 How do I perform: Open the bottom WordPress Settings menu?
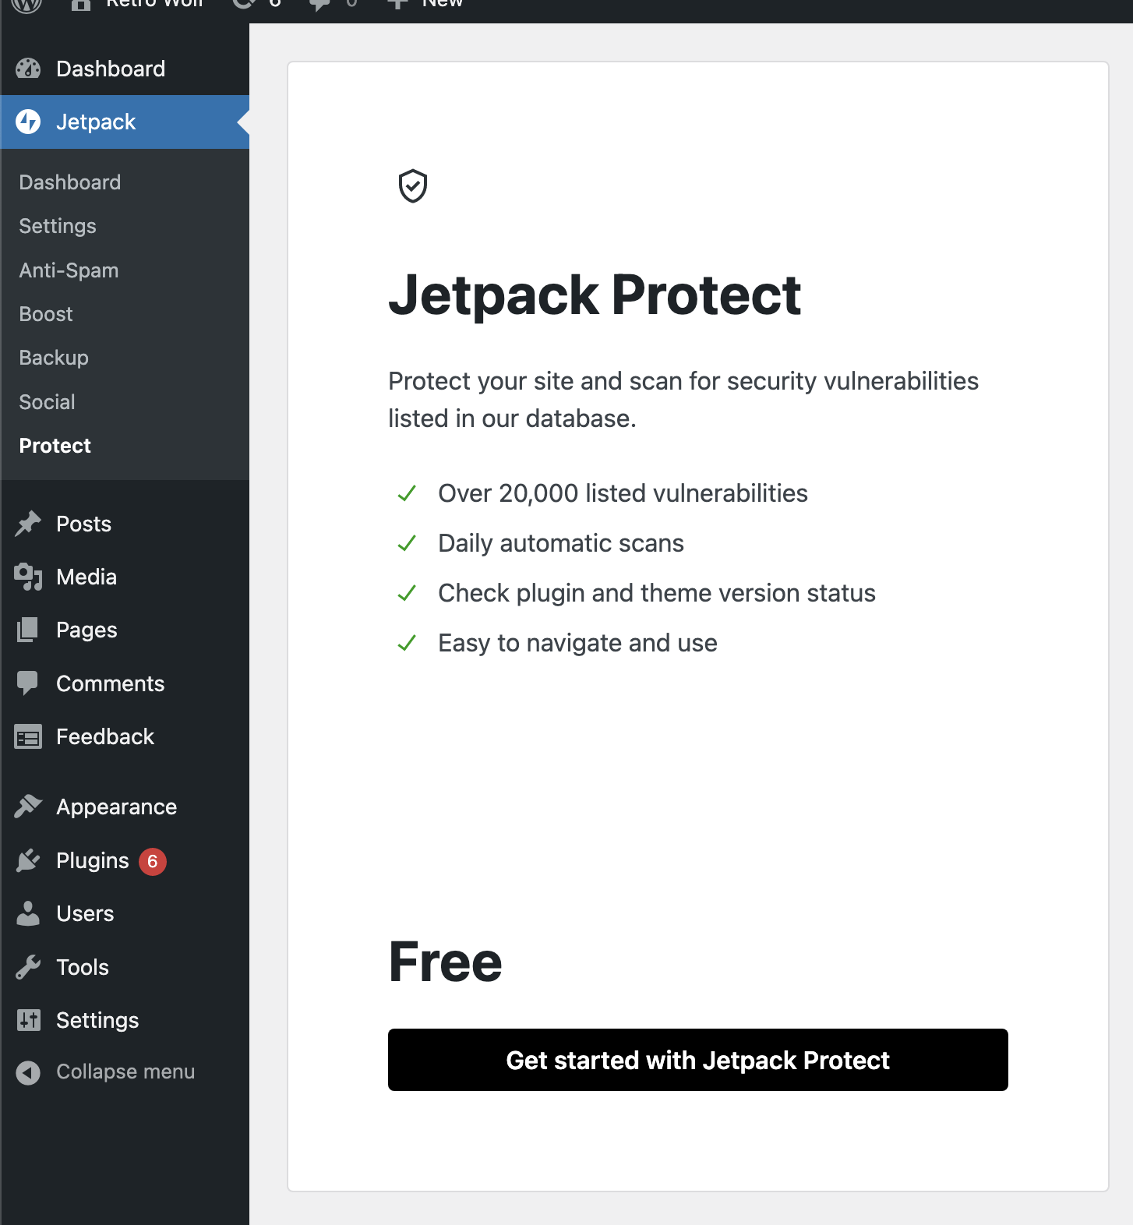click(125, 1020)
